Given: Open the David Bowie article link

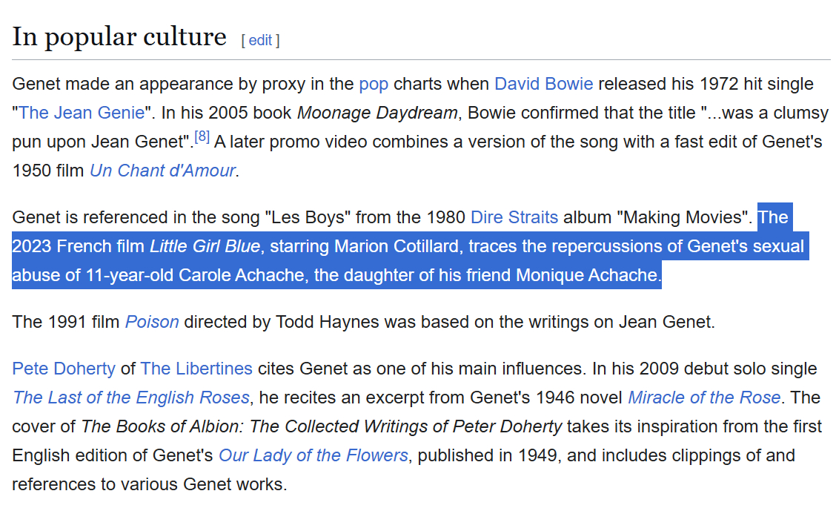Looking at the screenshot, I should coord(543,84).
